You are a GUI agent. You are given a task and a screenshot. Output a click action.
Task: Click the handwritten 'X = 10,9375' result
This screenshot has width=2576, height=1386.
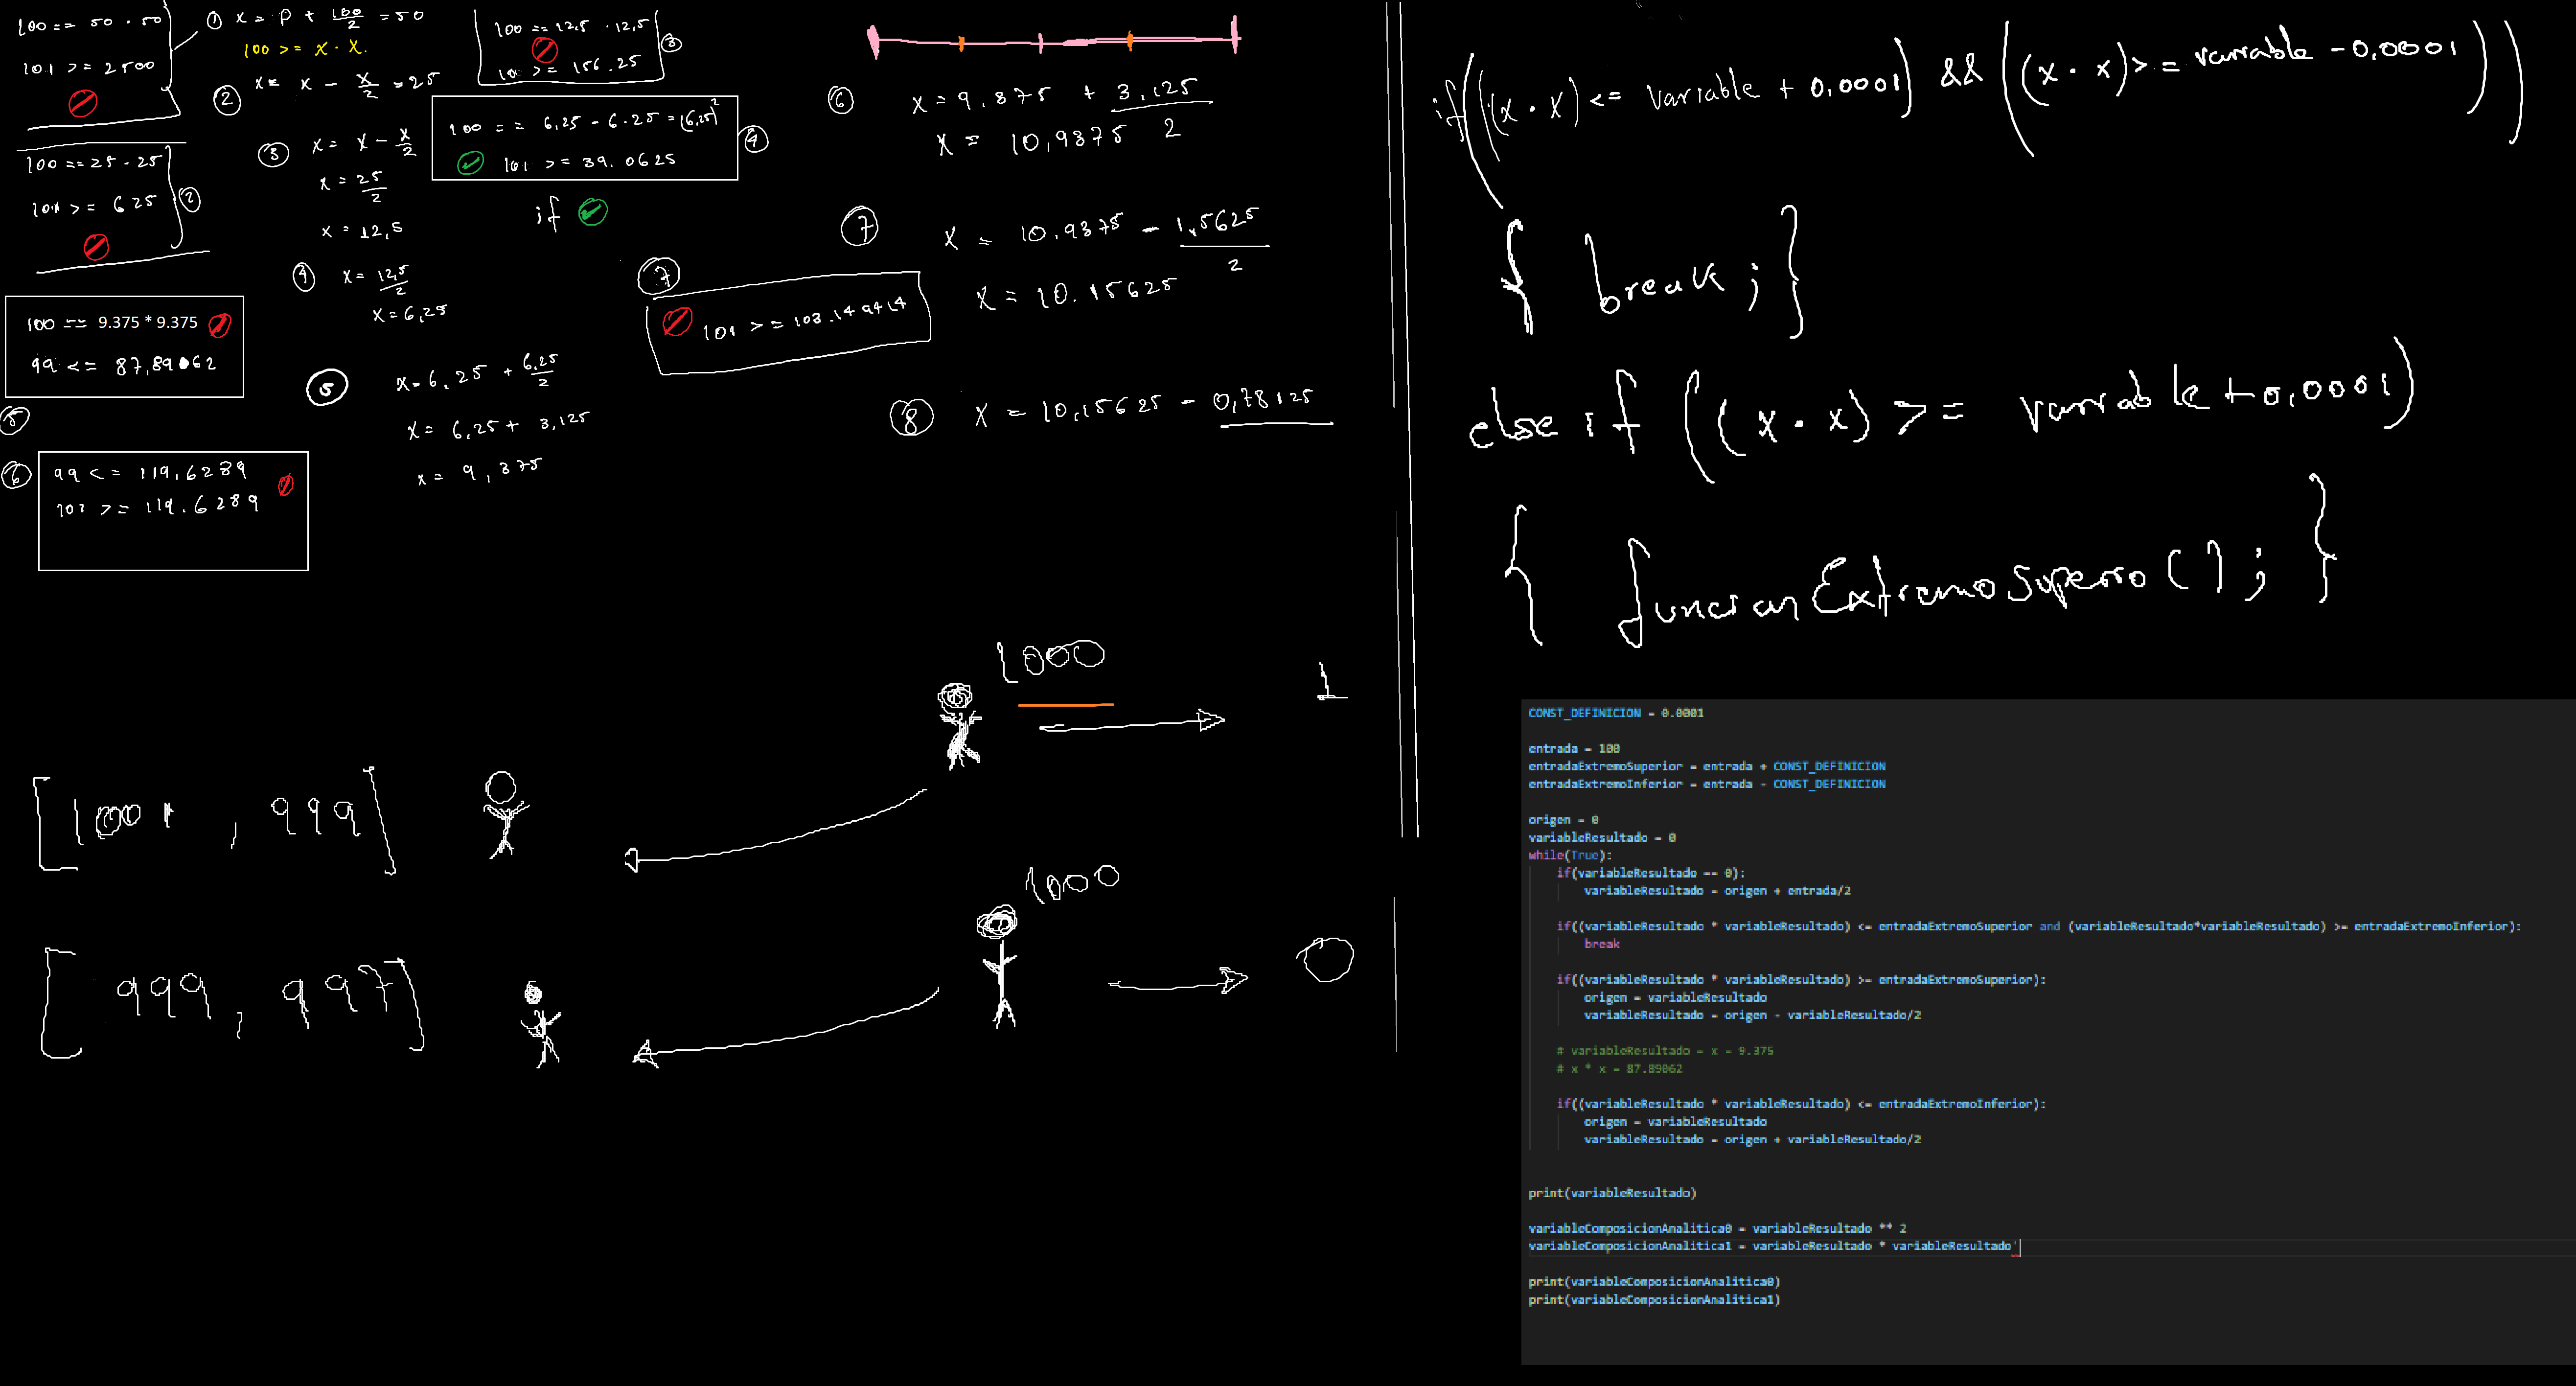1030,142
